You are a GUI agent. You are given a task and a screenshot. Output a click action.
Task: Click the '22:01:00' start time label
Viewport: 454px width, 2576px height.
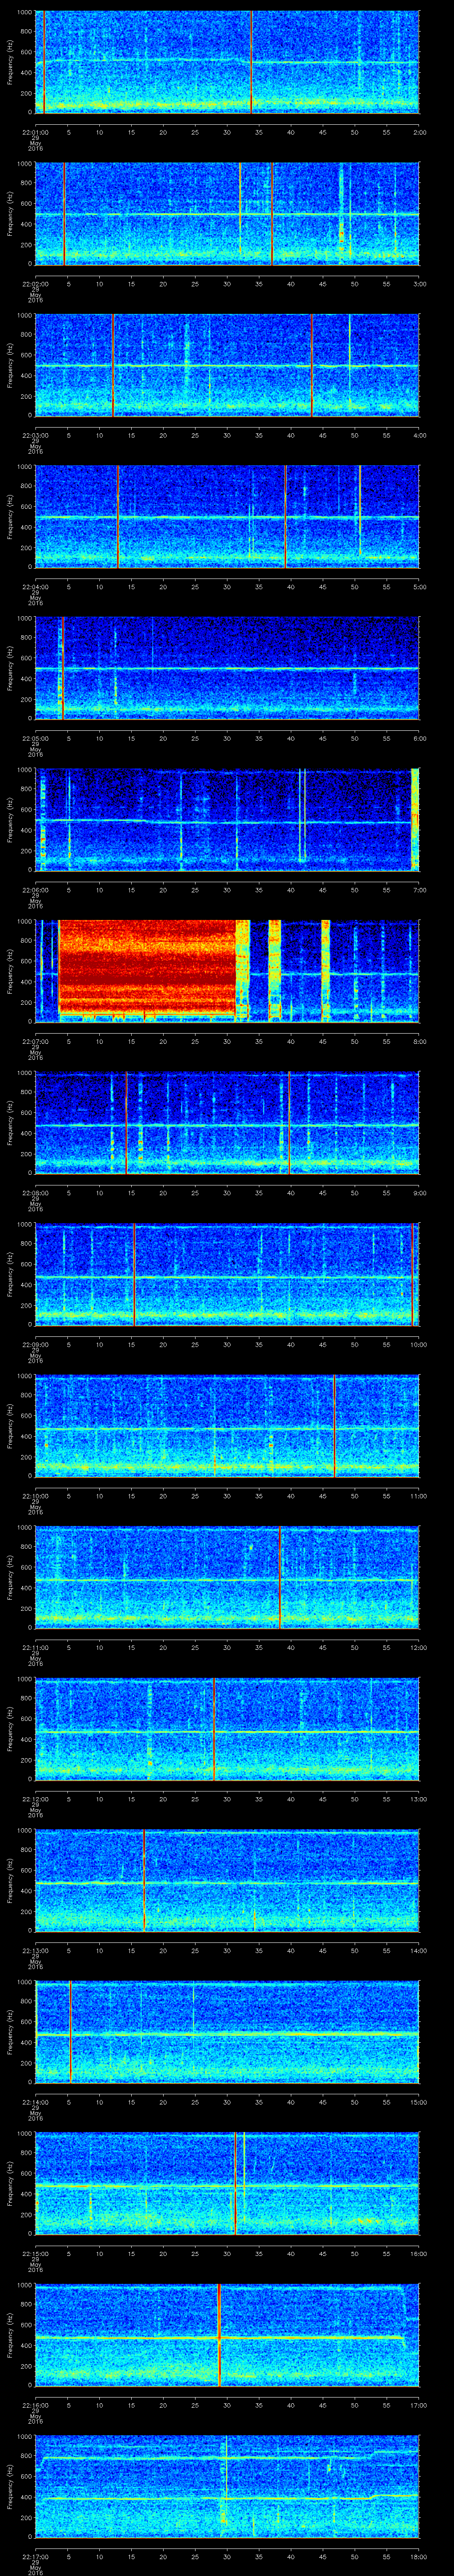pos(35,132)
